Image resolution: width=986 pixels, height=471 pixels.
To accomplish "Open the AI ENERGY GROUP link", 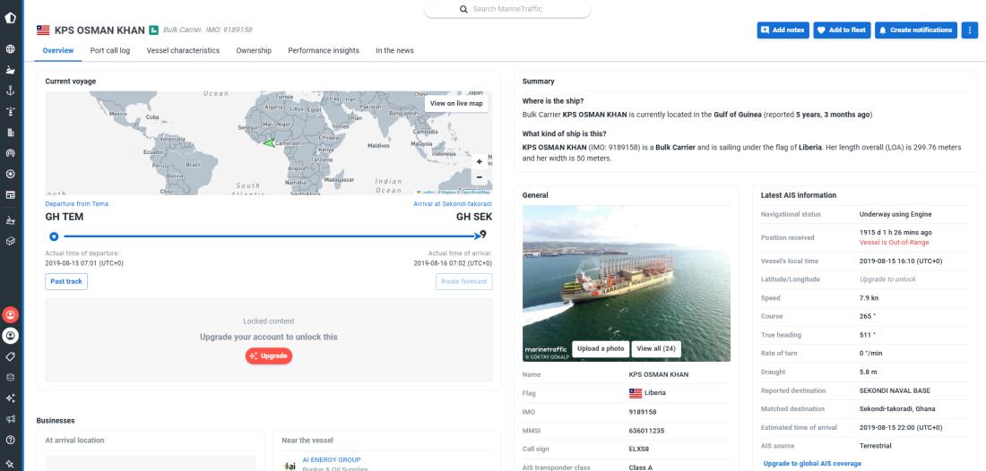I will point(332,459).
